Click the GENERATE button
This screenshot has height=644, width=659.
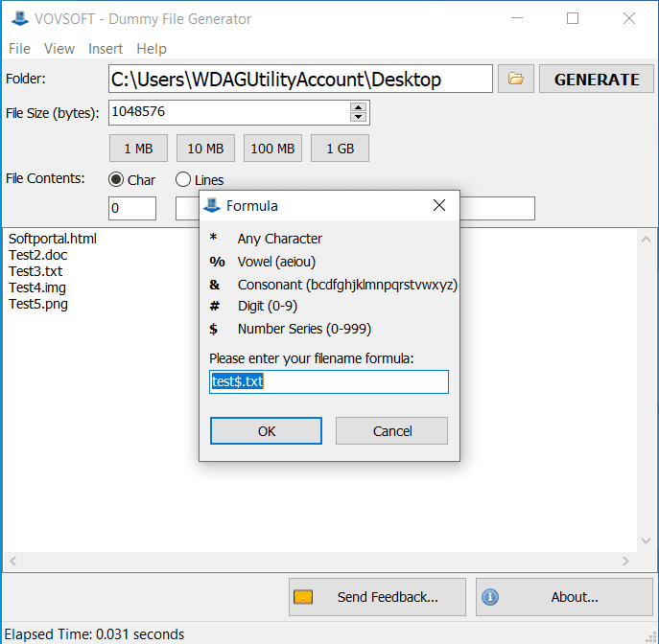coord(597,79)
